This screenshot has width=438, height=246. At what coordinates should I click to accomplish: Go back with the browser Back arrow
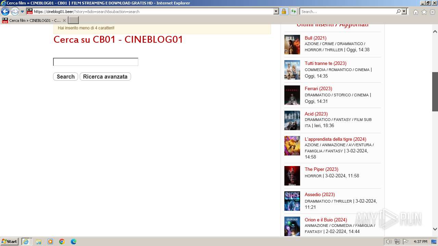(x=5, y=11)
